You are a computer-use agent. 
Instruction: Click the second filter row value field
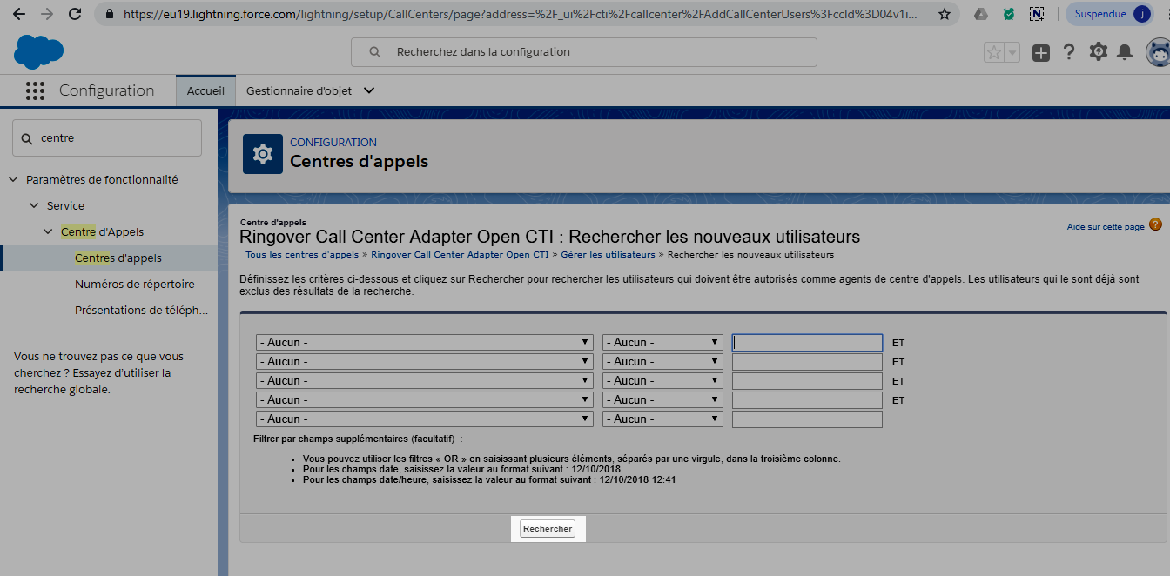pos(807,362)
